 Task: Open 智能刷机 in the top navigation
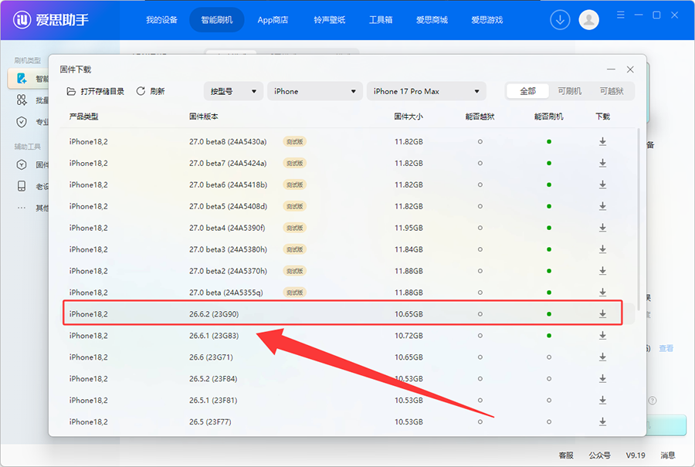click(x=217, y=20)
